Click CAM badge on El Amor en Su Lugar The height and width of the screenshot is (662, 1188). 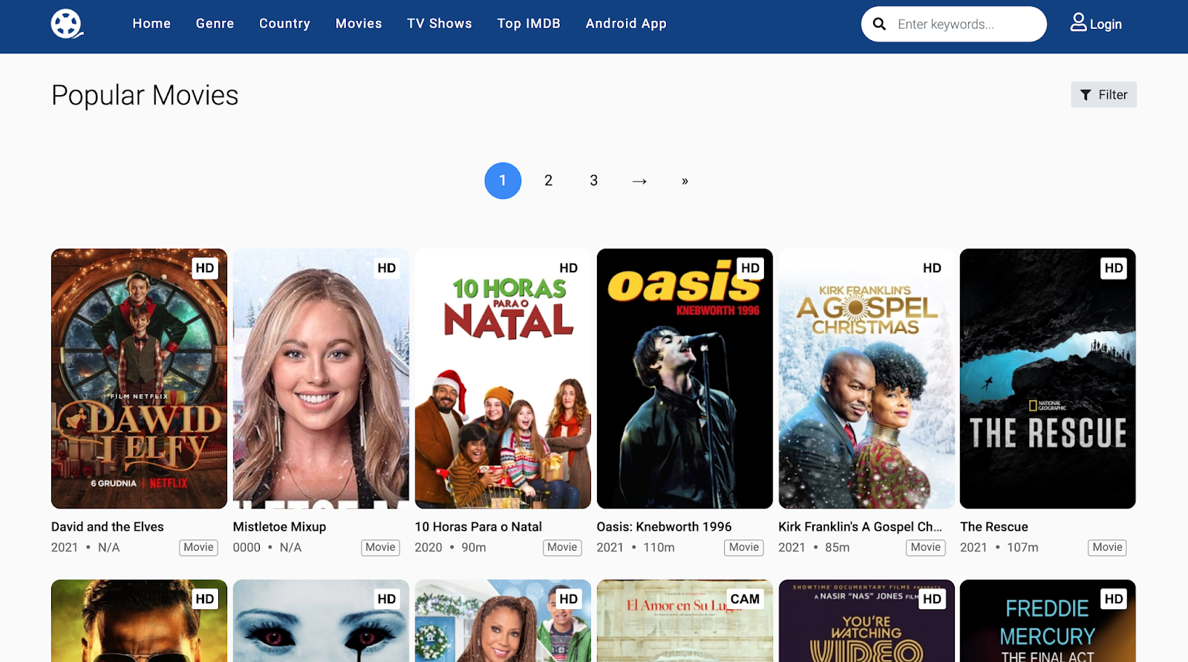point(745,599)
